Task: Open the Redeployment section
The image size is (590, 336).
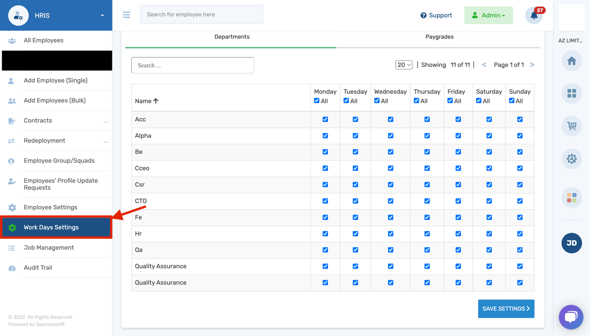Action: coord(44,141)
